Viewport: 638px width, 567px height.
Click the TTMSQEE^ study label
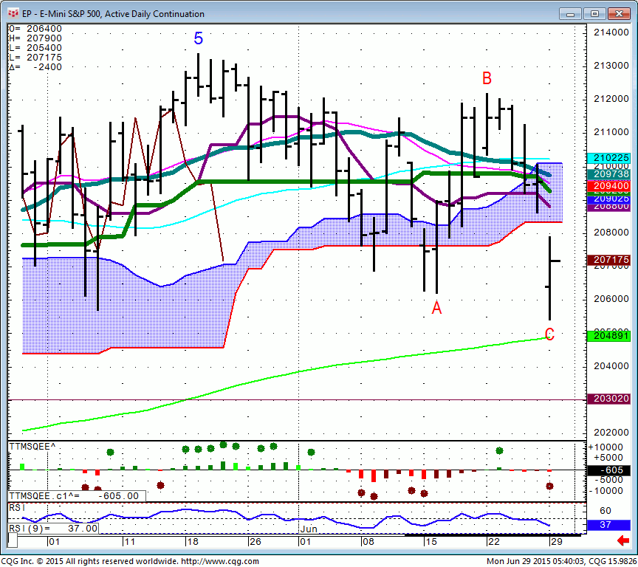[x=32, y=447]
